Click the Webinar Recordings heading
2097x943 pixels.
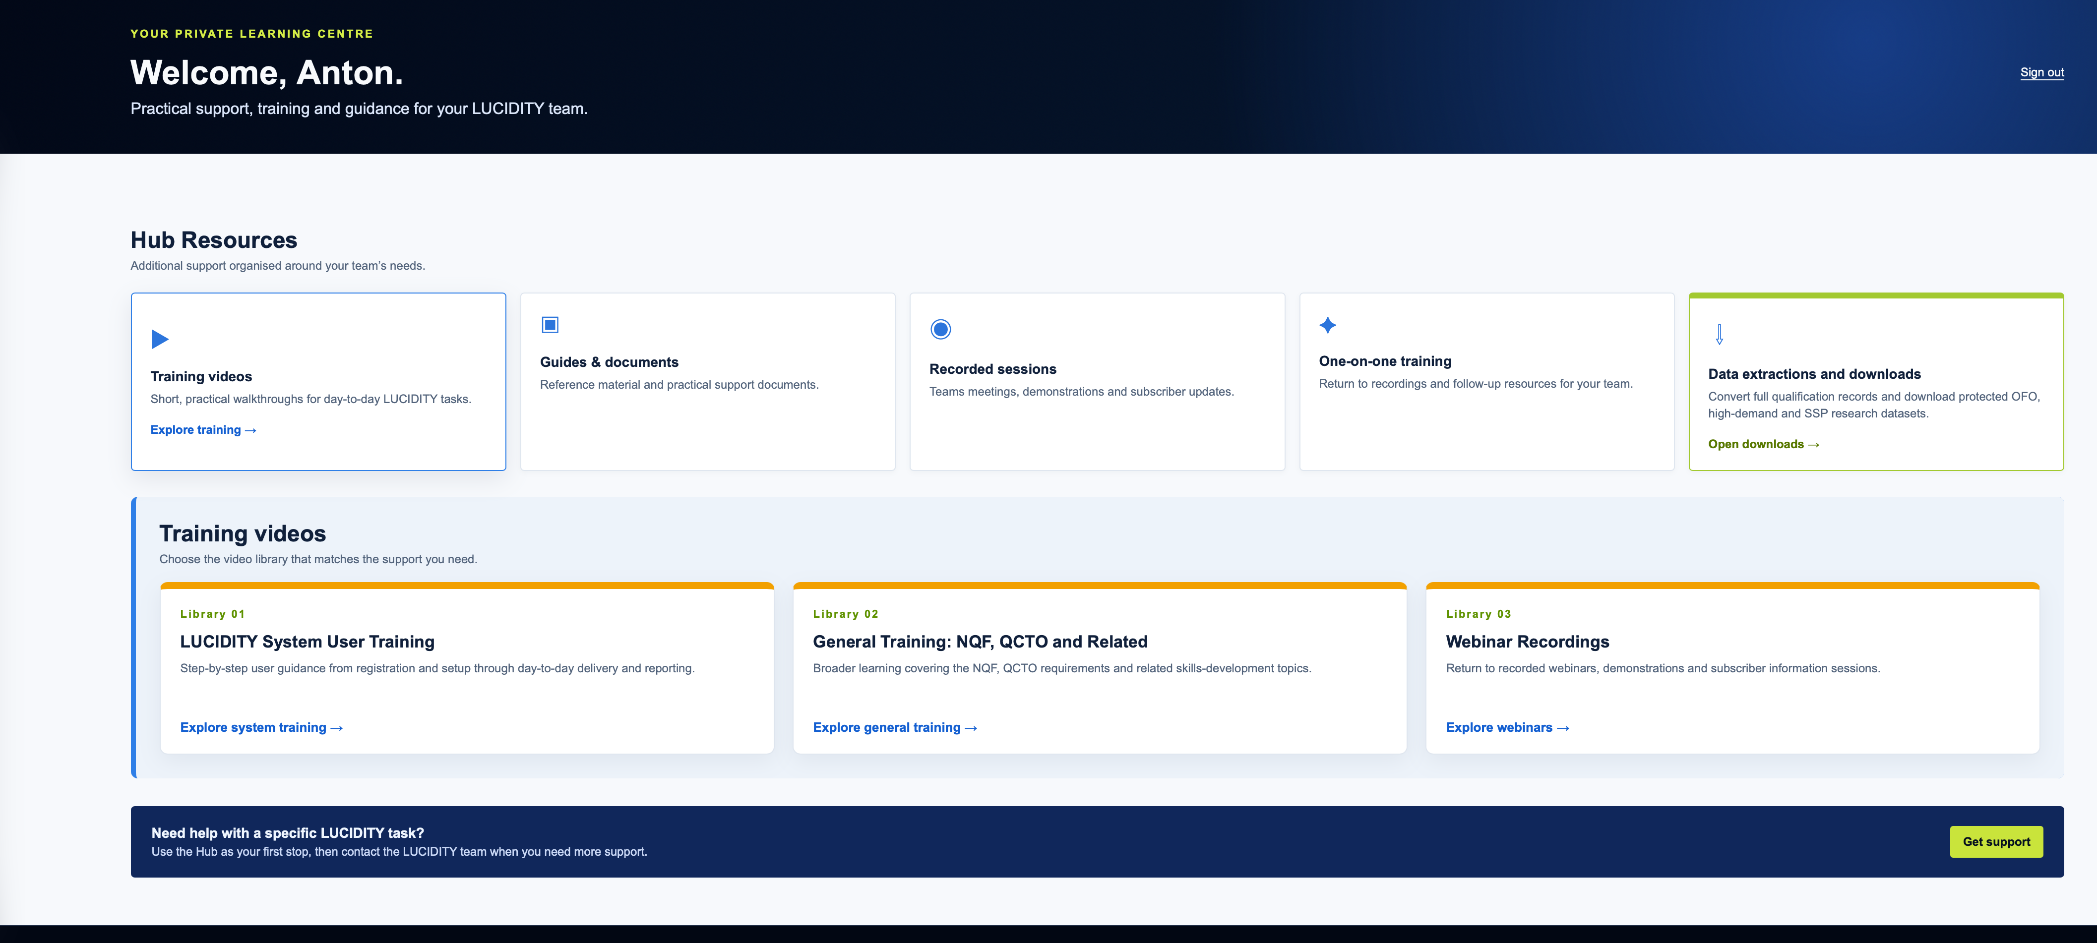pos(1527,642)
